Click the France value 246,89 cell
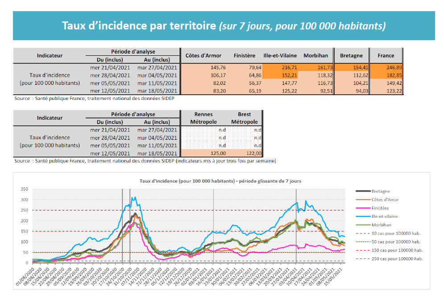This screenshot has width=444, height=296. pyautogui.click(x=386, y=67)
